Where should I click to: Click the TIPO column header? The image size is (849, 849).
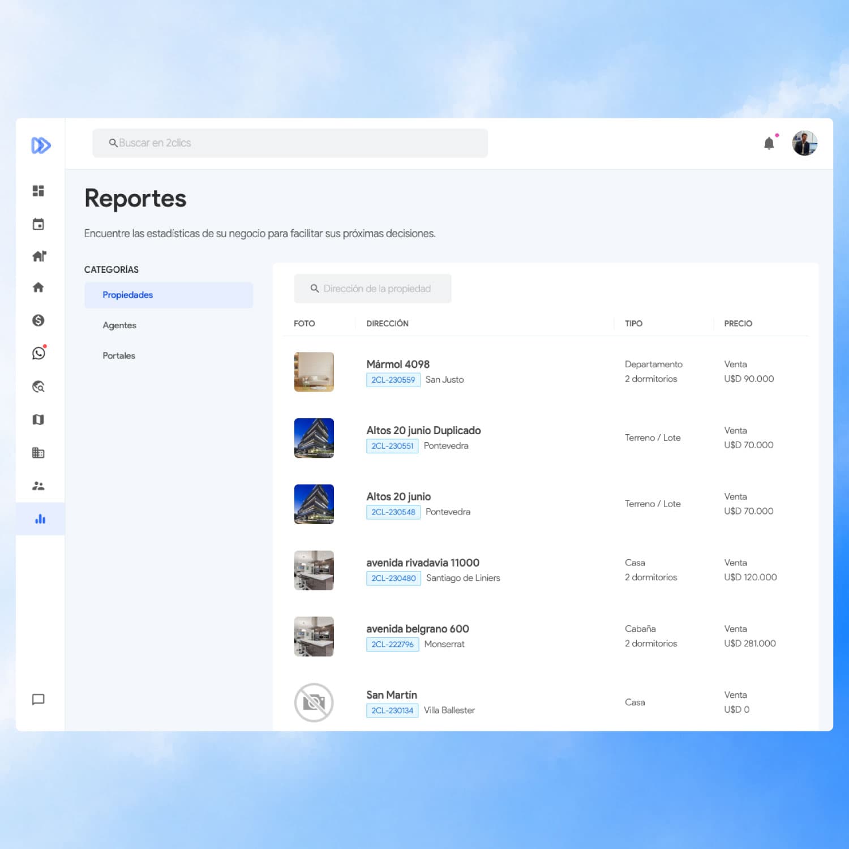coord(633,324)
